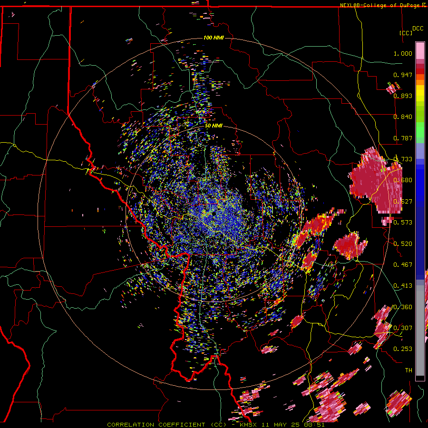Image resolution: width=428 pixels, height=428 pixels.
Task: Select the DCC label above color scale
Action: [418, 29]
